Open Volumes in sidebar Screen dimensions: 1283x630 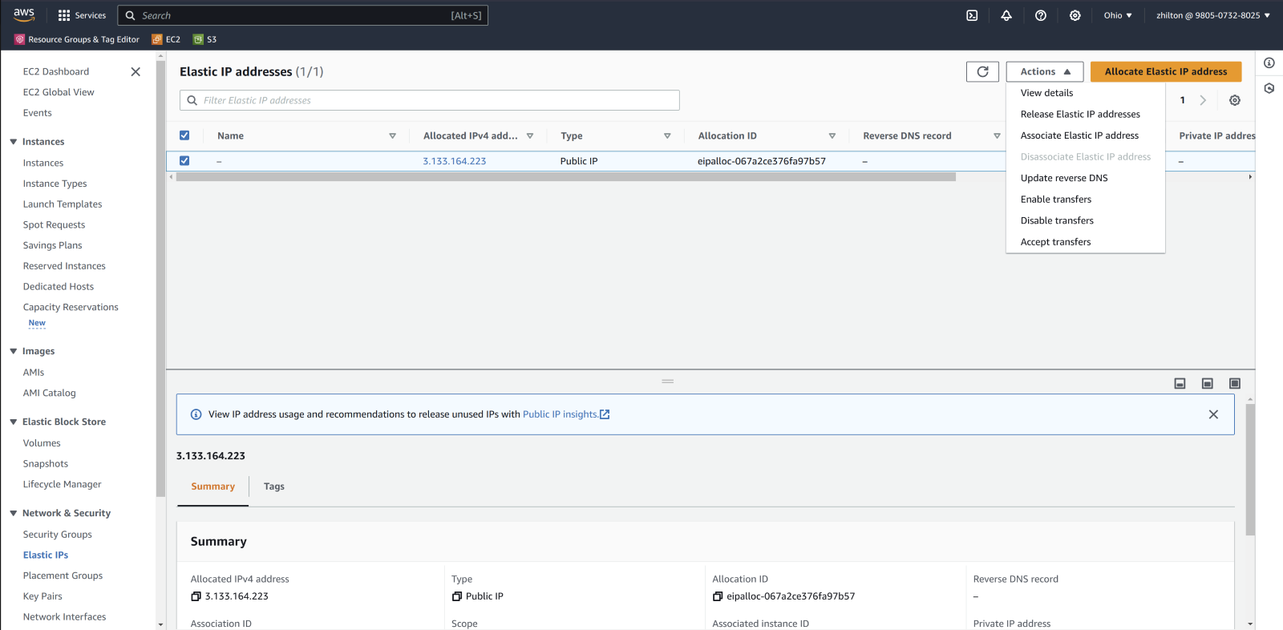(x=42, y=443)
